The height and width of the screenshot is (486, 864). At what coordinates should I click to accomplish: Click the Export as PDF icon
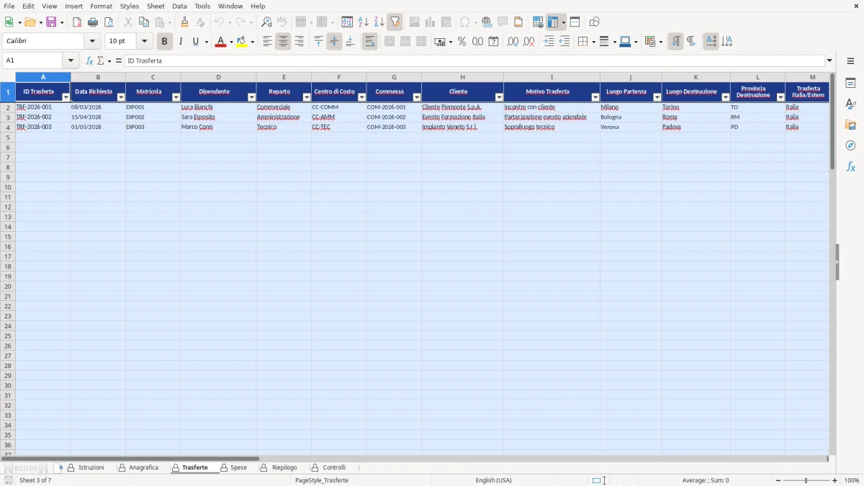(77, 22)
